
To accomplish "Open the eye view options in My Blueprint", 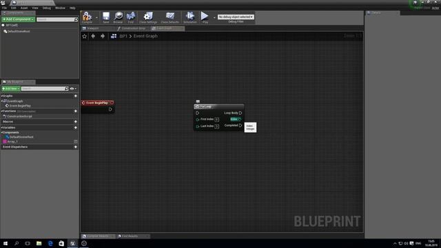I will (73, 89).
